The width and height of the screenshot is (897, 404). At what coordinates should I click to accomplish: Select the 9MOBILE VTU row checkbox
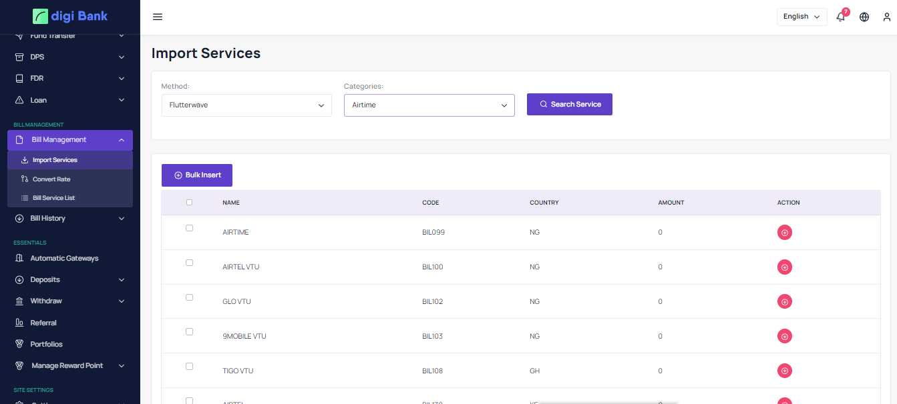189,332
